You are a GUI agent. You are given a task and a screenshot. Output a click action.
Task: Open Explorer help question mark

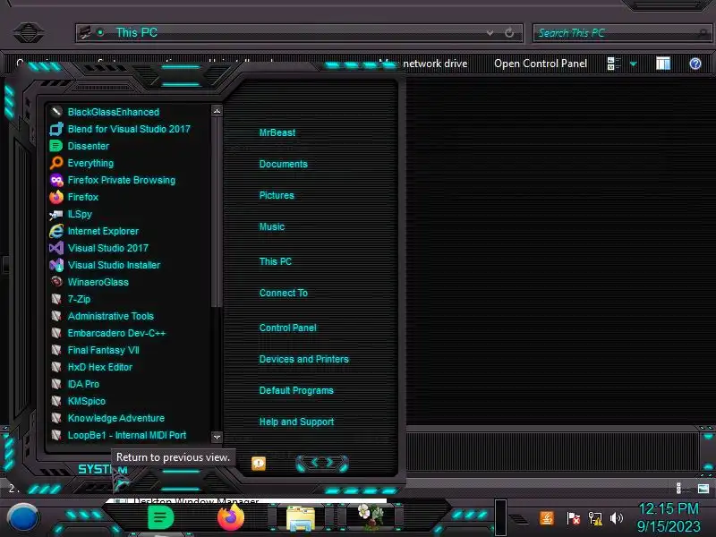click(x=695, y=64)
